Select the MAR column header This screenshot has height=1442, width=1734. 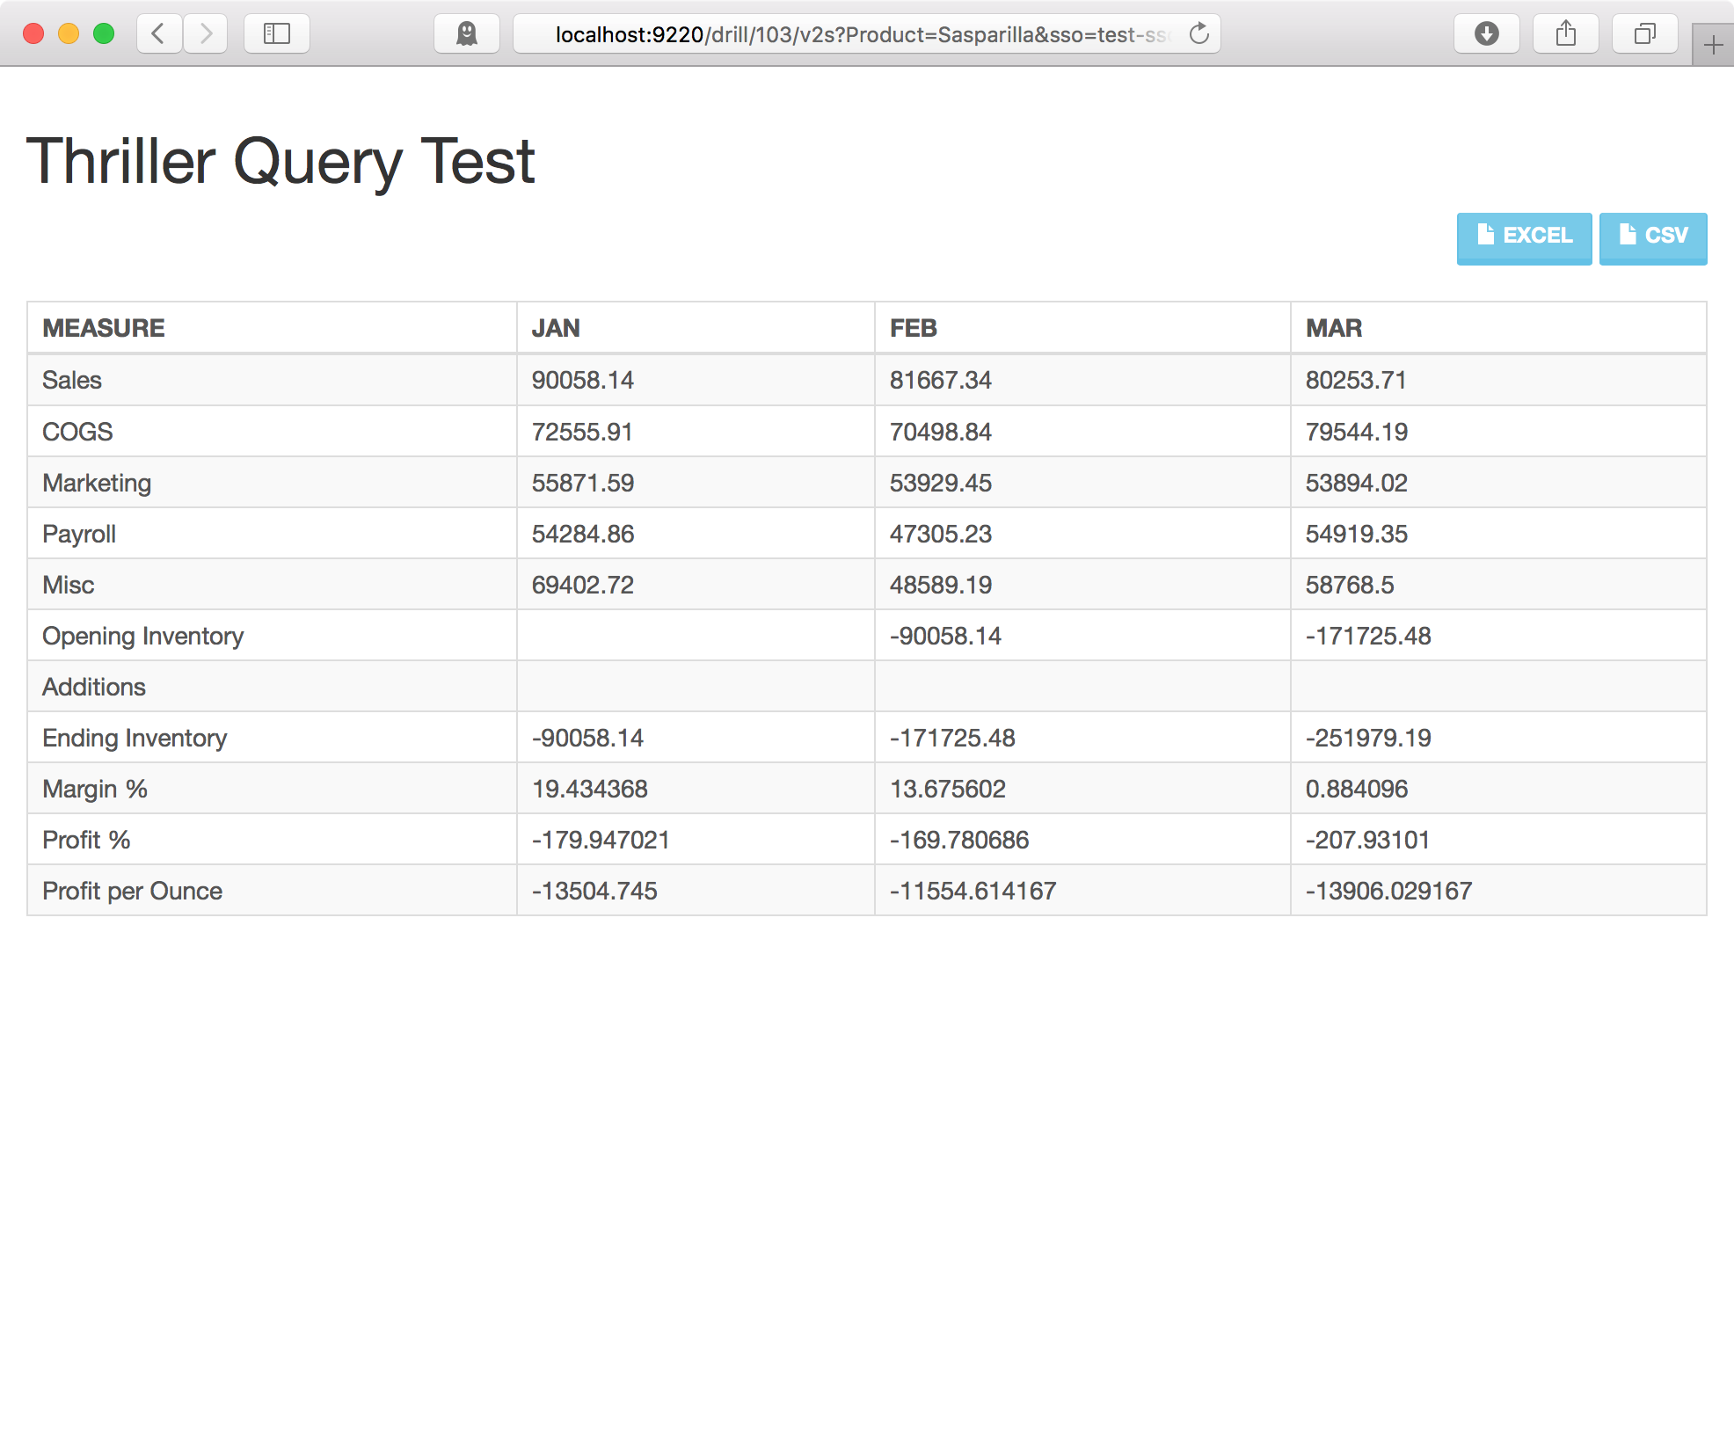click(1334, 328)
